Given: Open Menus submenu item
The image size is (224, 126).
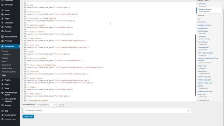Looking at the screenshot, I should click(4, 62).
